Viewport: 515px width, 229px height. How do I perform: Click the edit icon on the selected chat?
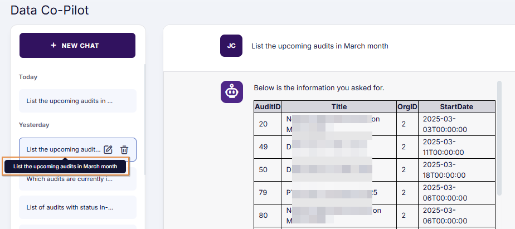point(108,149)
